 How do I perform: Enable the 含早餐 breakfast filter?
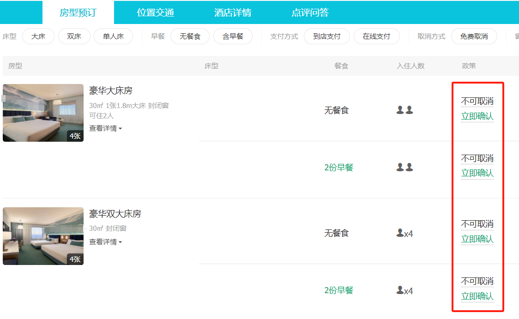tap(233, 36)
